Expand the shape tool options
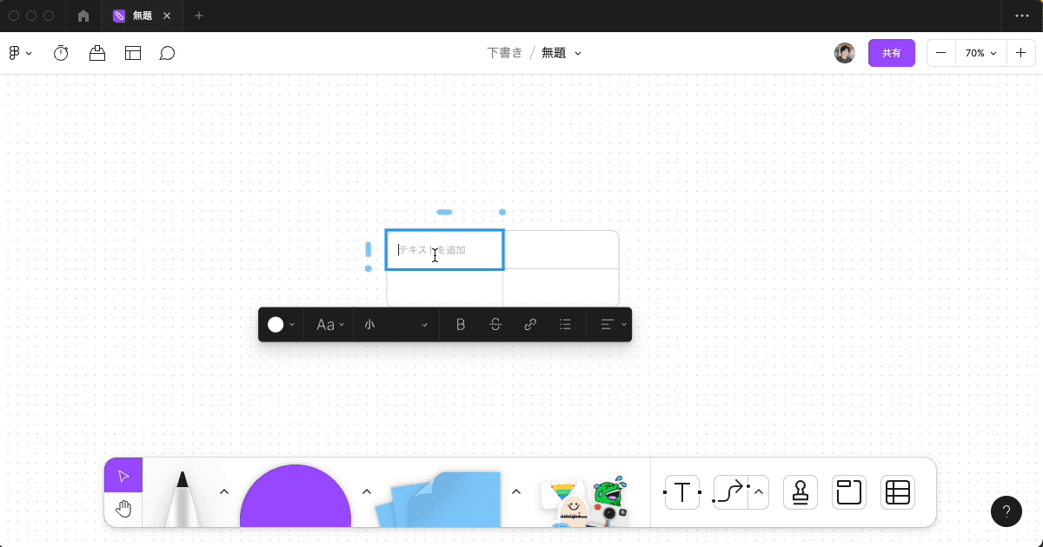The height and width of the screenshot is (547, 1043). pos(366,491)
